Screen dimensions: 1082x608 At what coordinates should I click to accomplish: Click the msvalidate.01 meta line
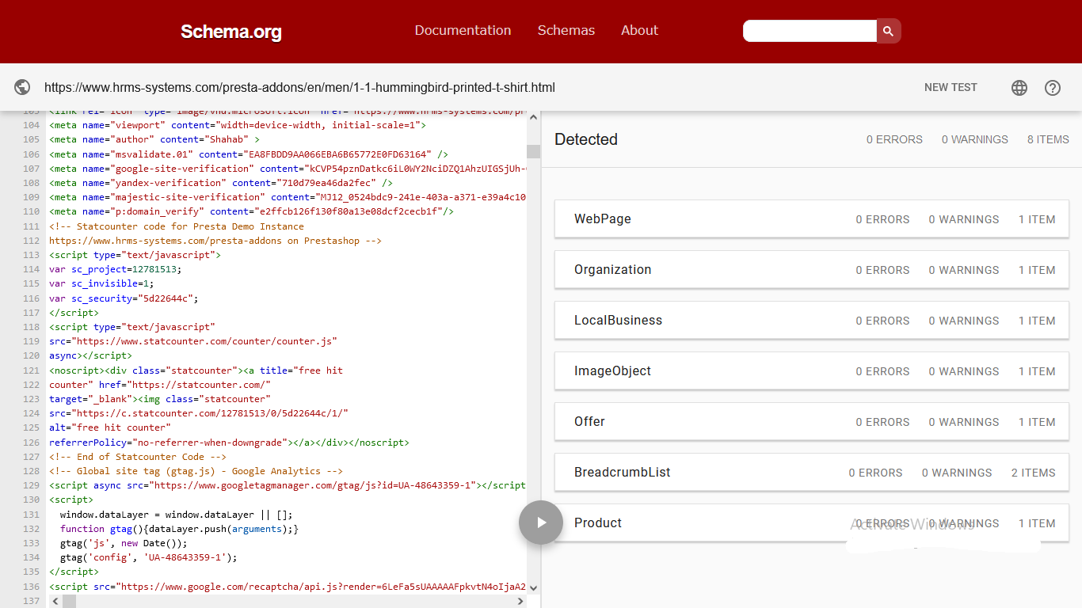[x=249, y=154]
